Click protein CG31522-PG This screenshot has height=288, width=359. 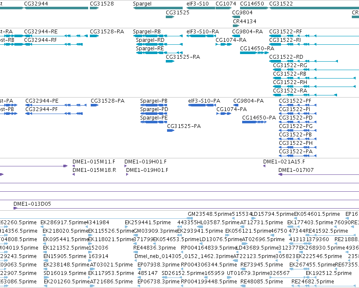tap(296, 126)
